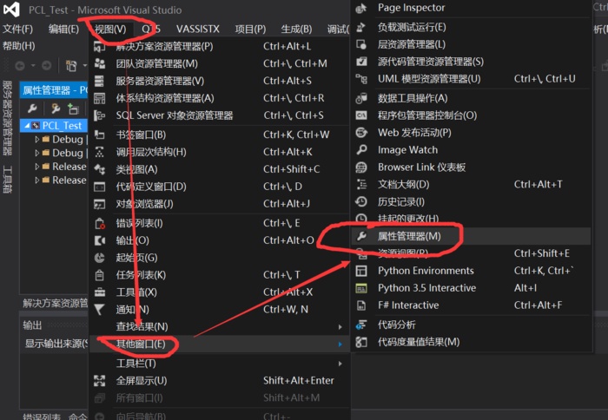The height and width of the screenshot is (420, 608).
Task: Click the Task List (任务列表) icon
Action: pyautogui.click(x=100, y=275)
